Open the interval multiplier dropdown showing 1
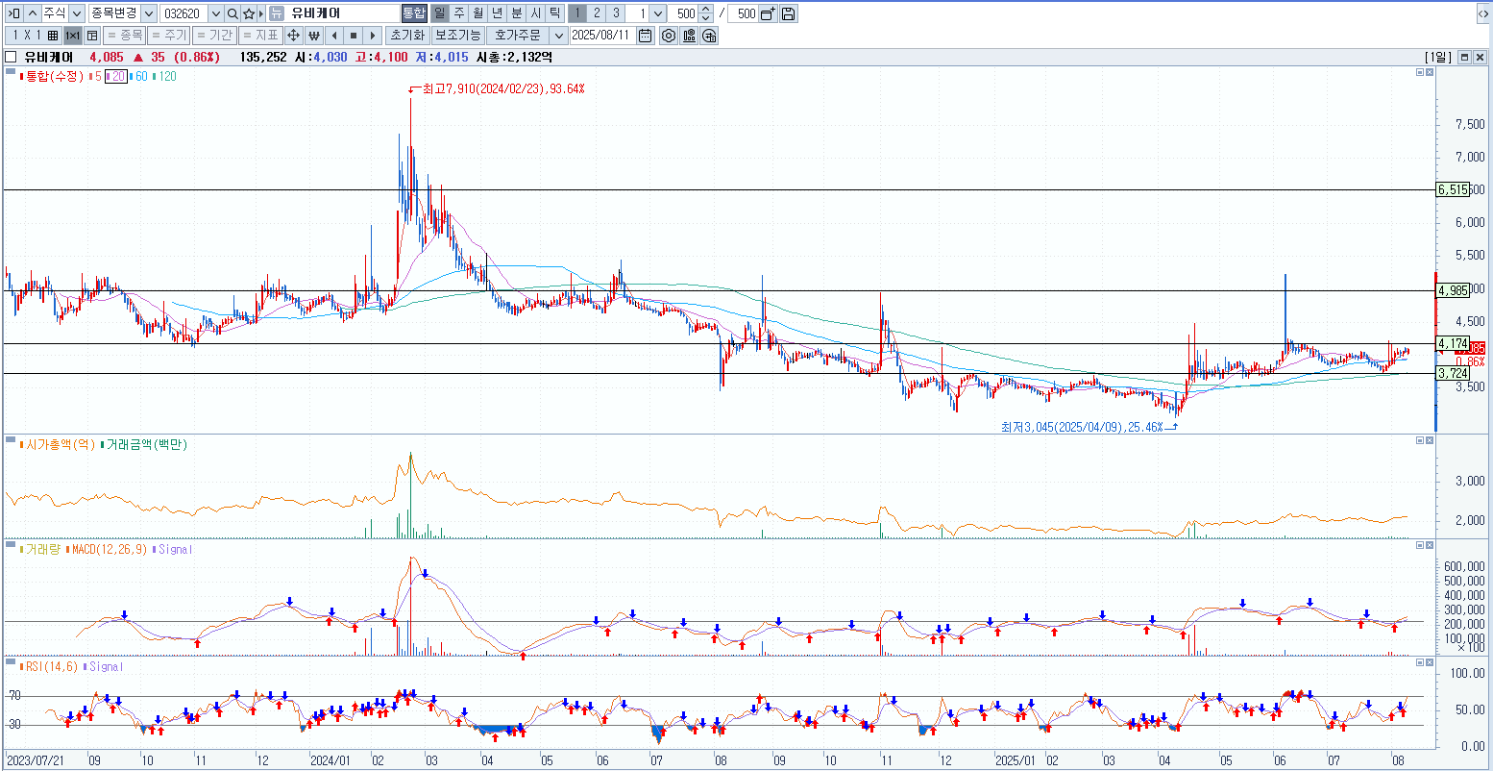1493x771 pixels. 658,13
